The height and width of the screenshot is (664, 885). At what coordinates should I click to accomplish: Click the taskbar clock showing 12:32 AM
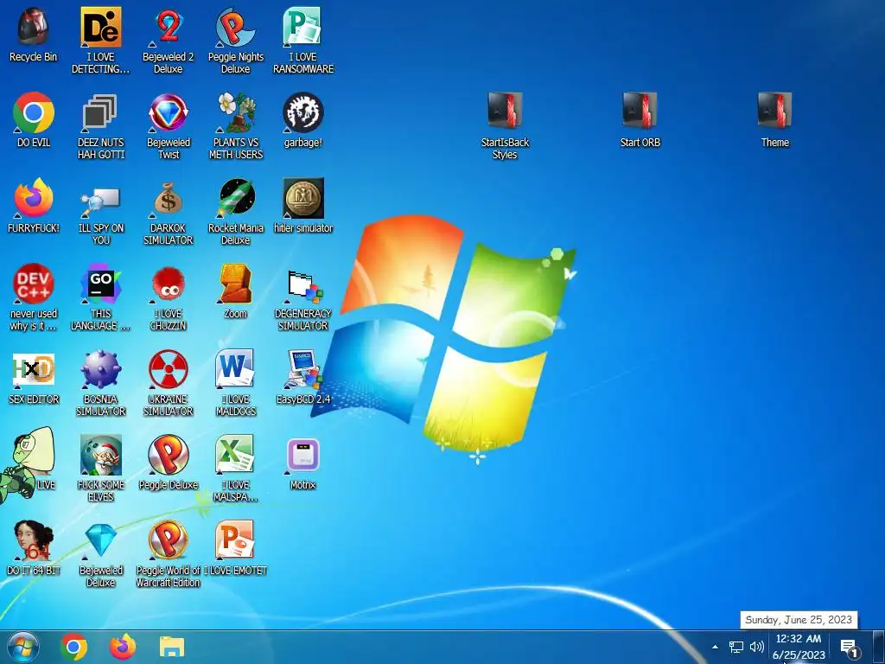point(798,647)
